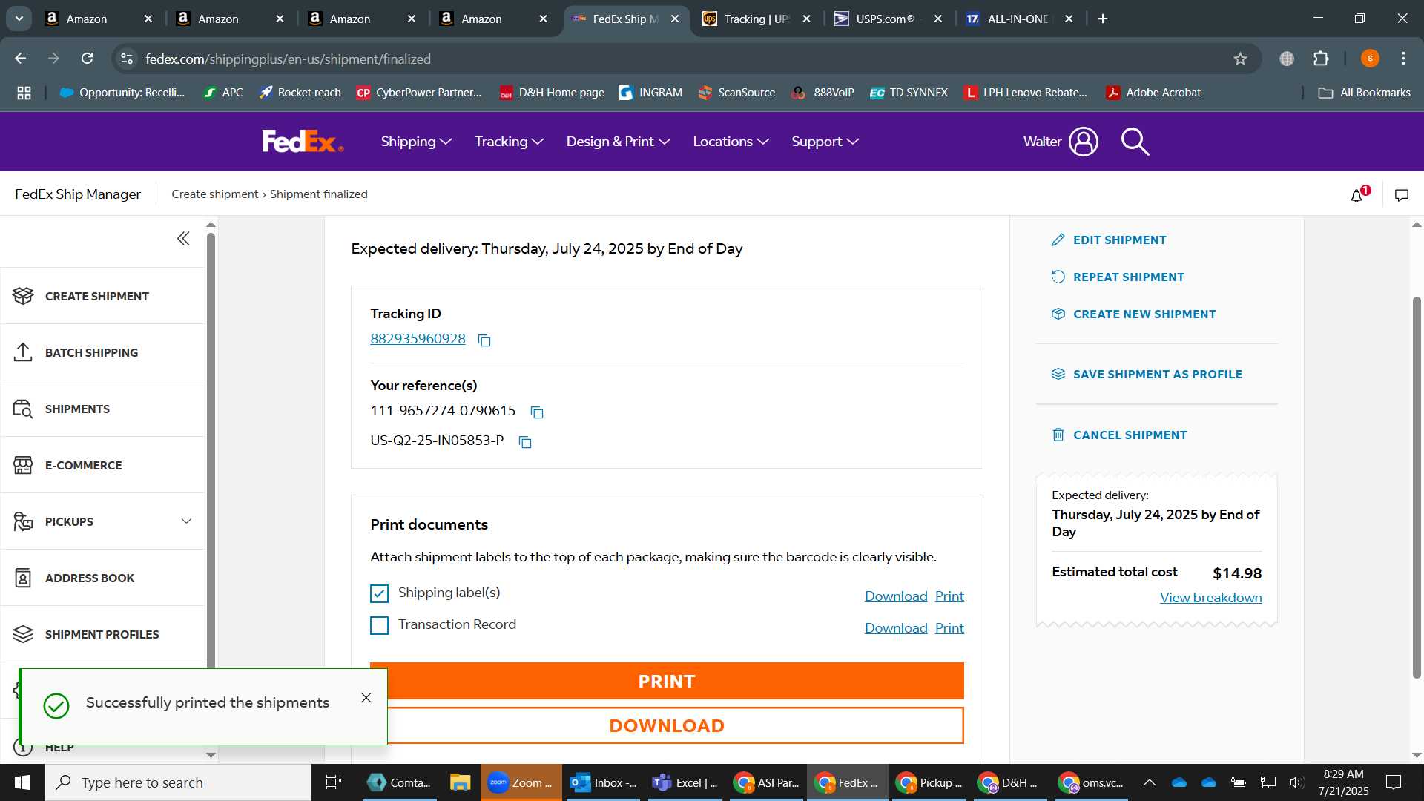Switch to the Tracking | UPS tab

(x=756, y=19)
